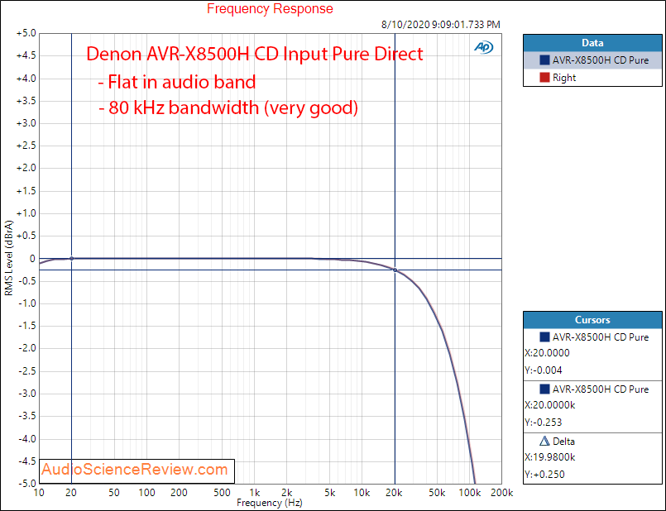
Task: Click the X:20.0000 cursor value
Action: click(x=548, y=353)
